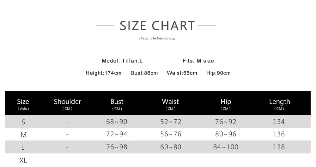Select the Model: Tiffan.L text
Screen dimensions: 316x167
click(x=122, y=61)
